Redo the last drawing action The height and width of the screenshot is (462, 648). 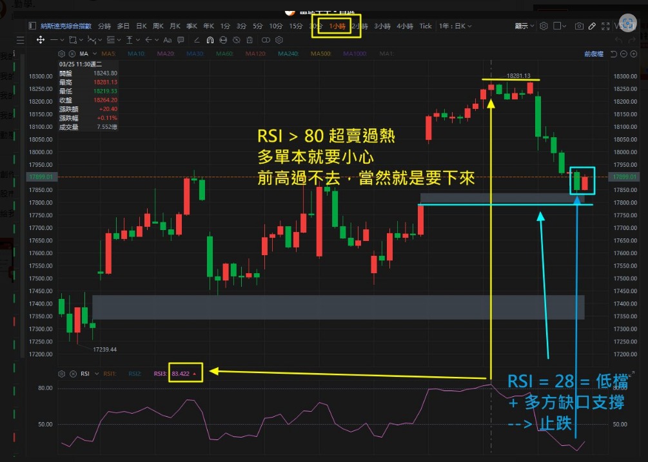[631, 40]
